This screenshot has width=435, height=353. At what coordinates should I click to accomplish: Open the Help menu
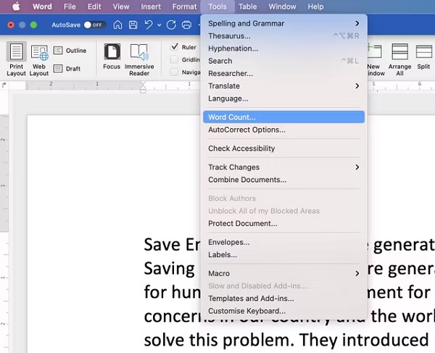[x=315, y=7]
